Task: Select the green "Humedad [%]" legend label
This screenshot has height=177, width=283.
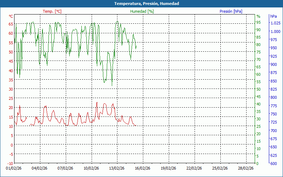Action: click(142, 11)
